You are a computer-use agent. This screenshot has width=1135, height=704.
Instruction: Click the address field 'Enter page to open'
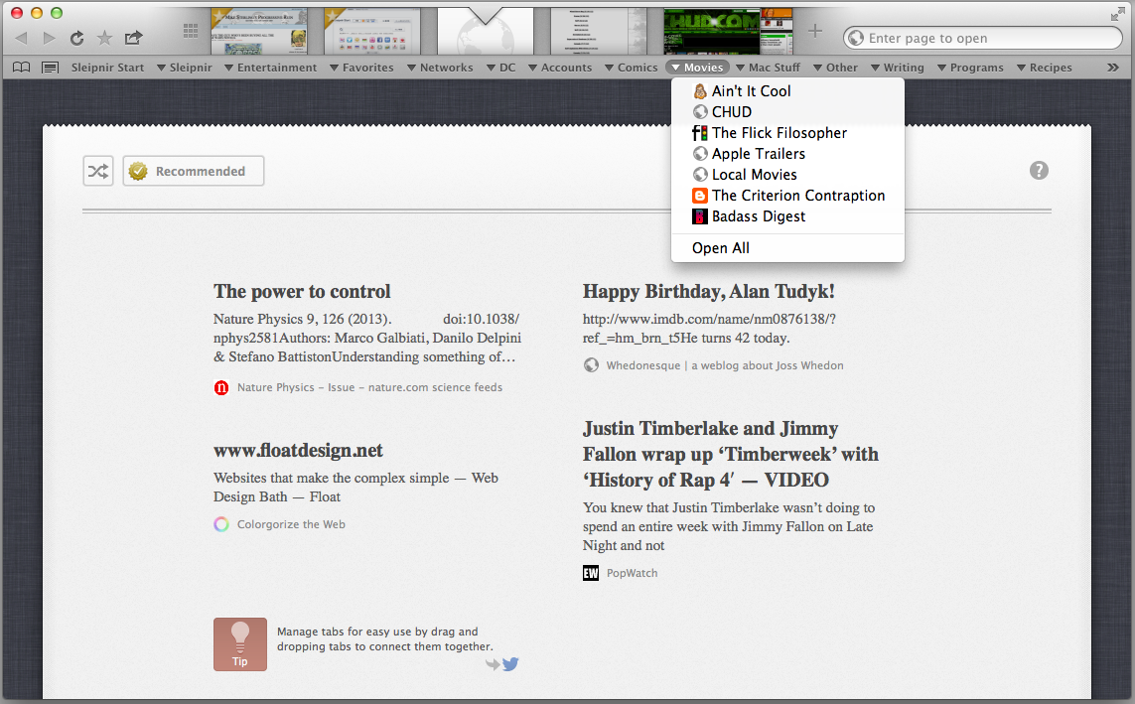tap(983, 38)
